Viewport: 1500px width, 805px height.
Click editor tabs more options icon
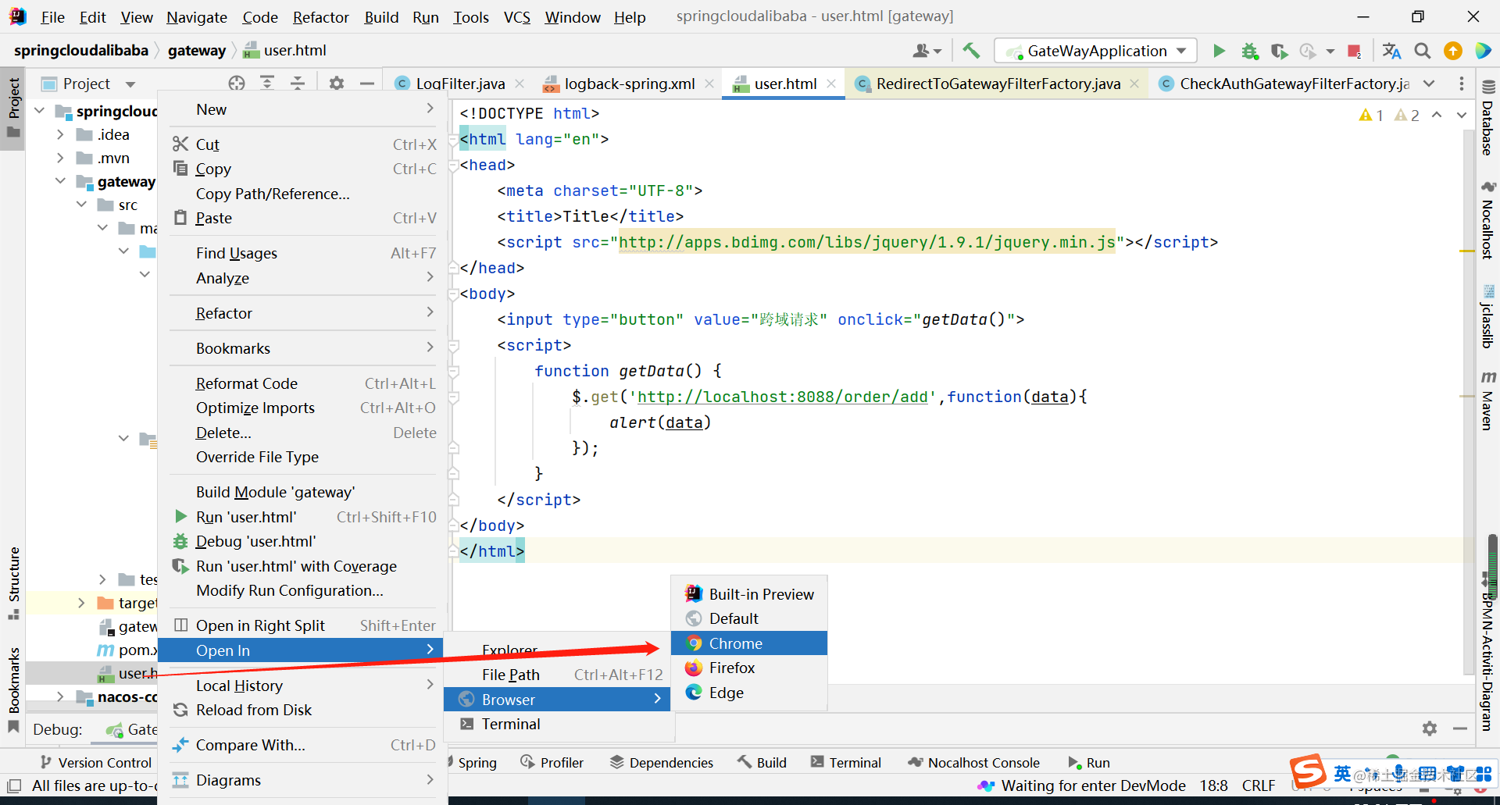[x=1462, y=84]
